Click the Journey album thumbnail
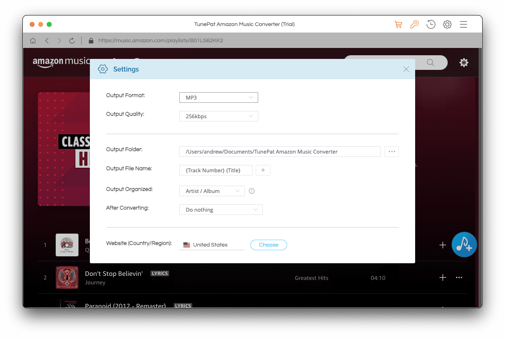The width and height of the screenshot is (505, 338). click(67, 277)
